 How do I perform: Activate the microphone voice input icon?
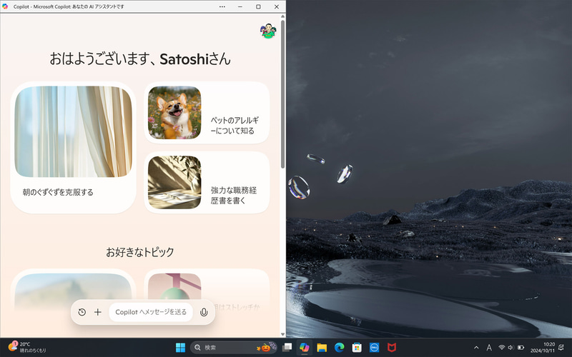204,312
